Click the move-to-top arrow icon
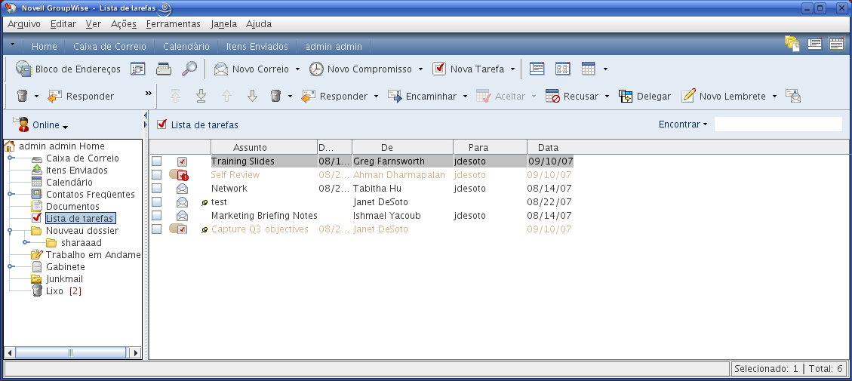This screenshot has width=852, height=381. click(x=175, y=97)
